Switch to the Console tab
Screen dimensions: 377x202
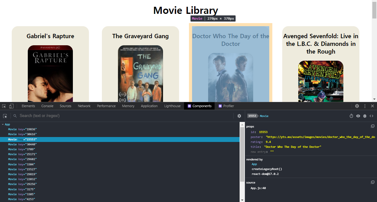[48, 106]
